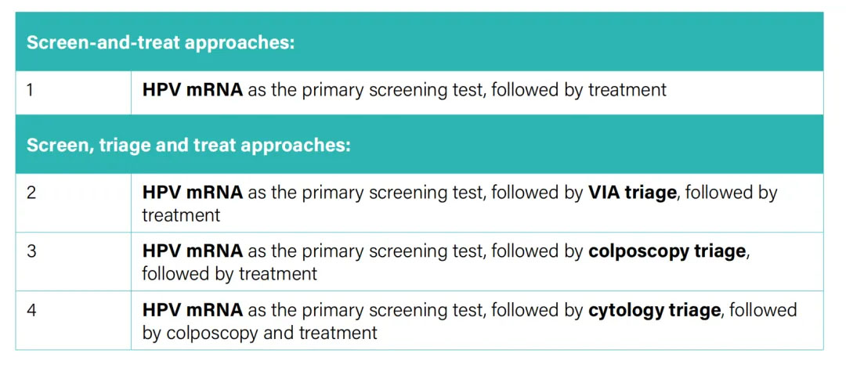The width and height of the screenshot is (846, 368).
Task: Click the bold "VIA triage" text
Action: point(632,193)
